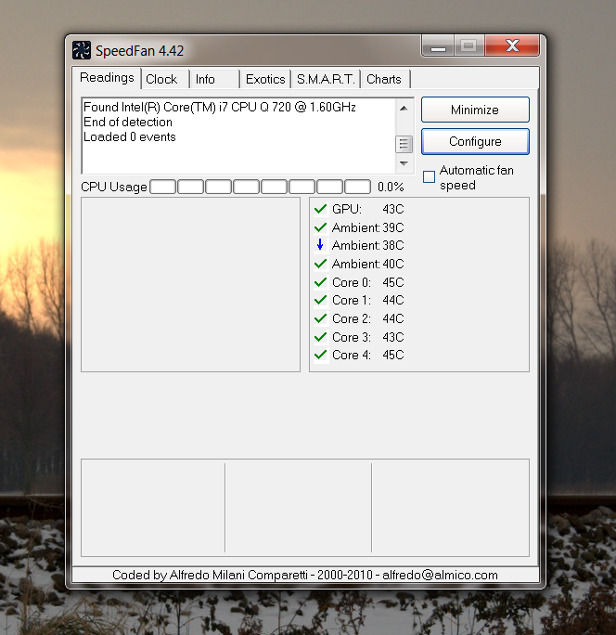Click the Minimize button in SpeedFan panel
616x635 pixels.
[x=475, y=110]
